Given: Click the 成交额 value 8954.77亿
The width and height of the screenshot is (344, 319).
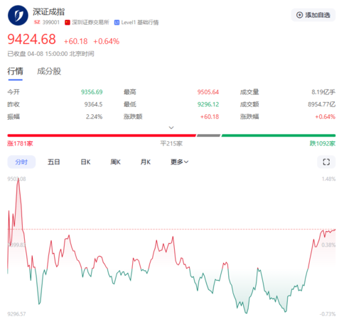Looking at the screenshot, I should click(321, 104).
